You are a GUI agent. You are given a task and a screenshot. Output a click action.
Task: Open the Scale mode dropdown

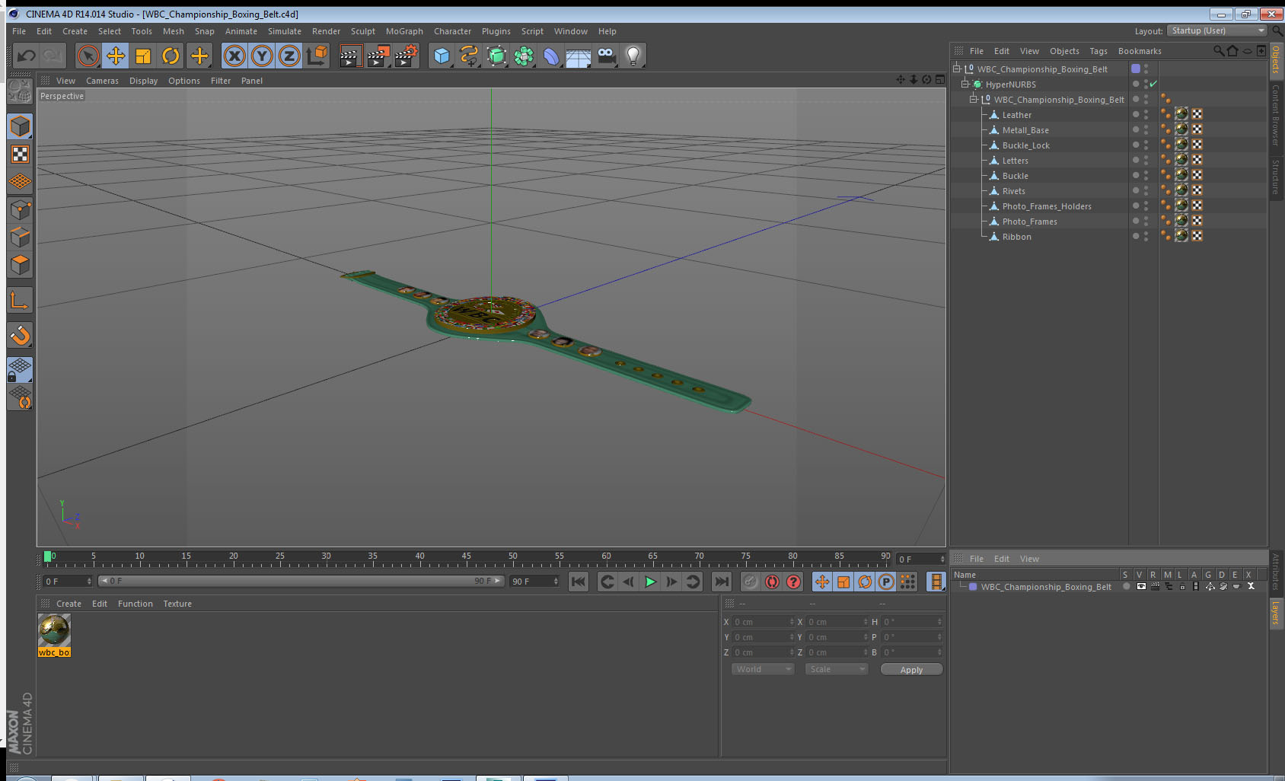(837, 669)
